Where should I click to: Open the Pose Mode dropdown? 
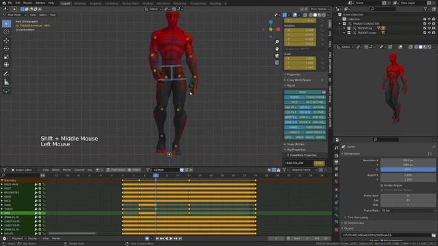tap(14, 15)
